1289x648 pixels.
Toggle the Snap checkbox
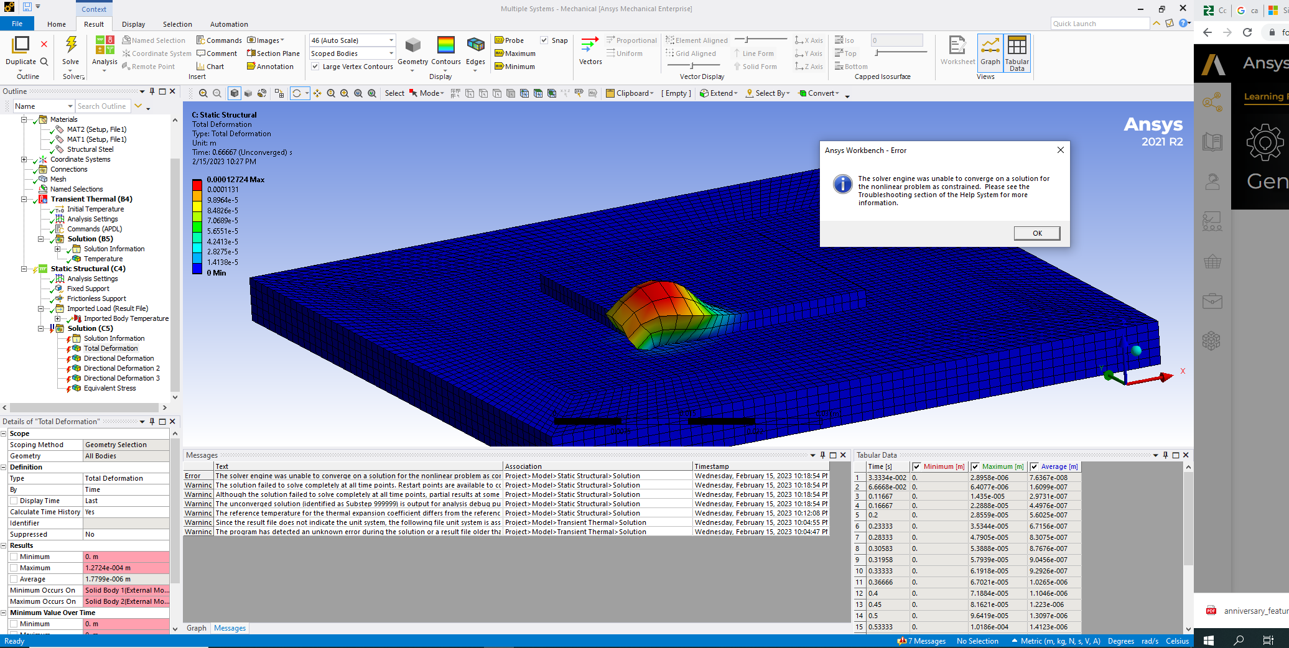pyautogui.click(x=544, y=40)
